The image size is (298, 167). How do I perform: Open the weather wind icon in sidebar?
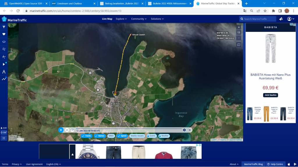[4, 49]
